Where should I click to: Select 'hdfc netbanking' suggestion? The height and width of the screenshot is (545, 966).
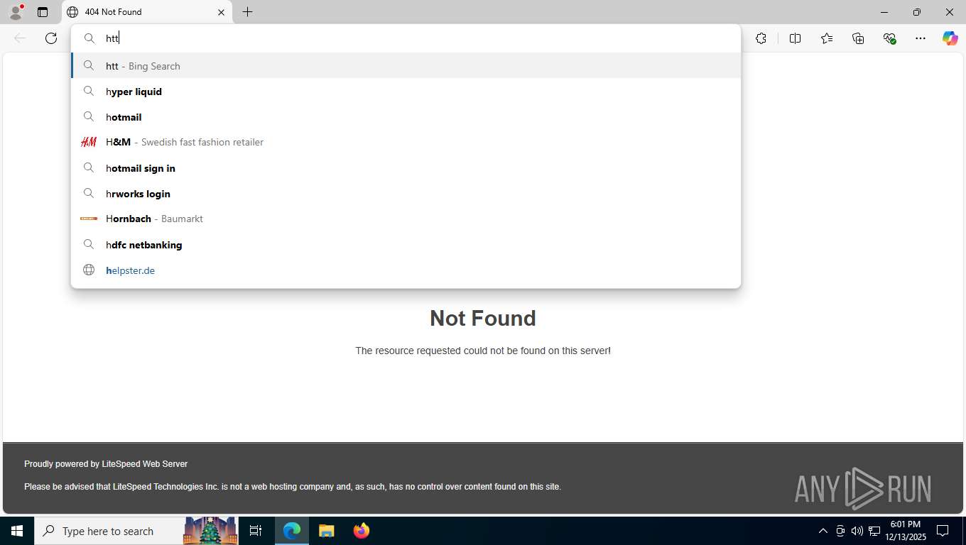[406, 245]
